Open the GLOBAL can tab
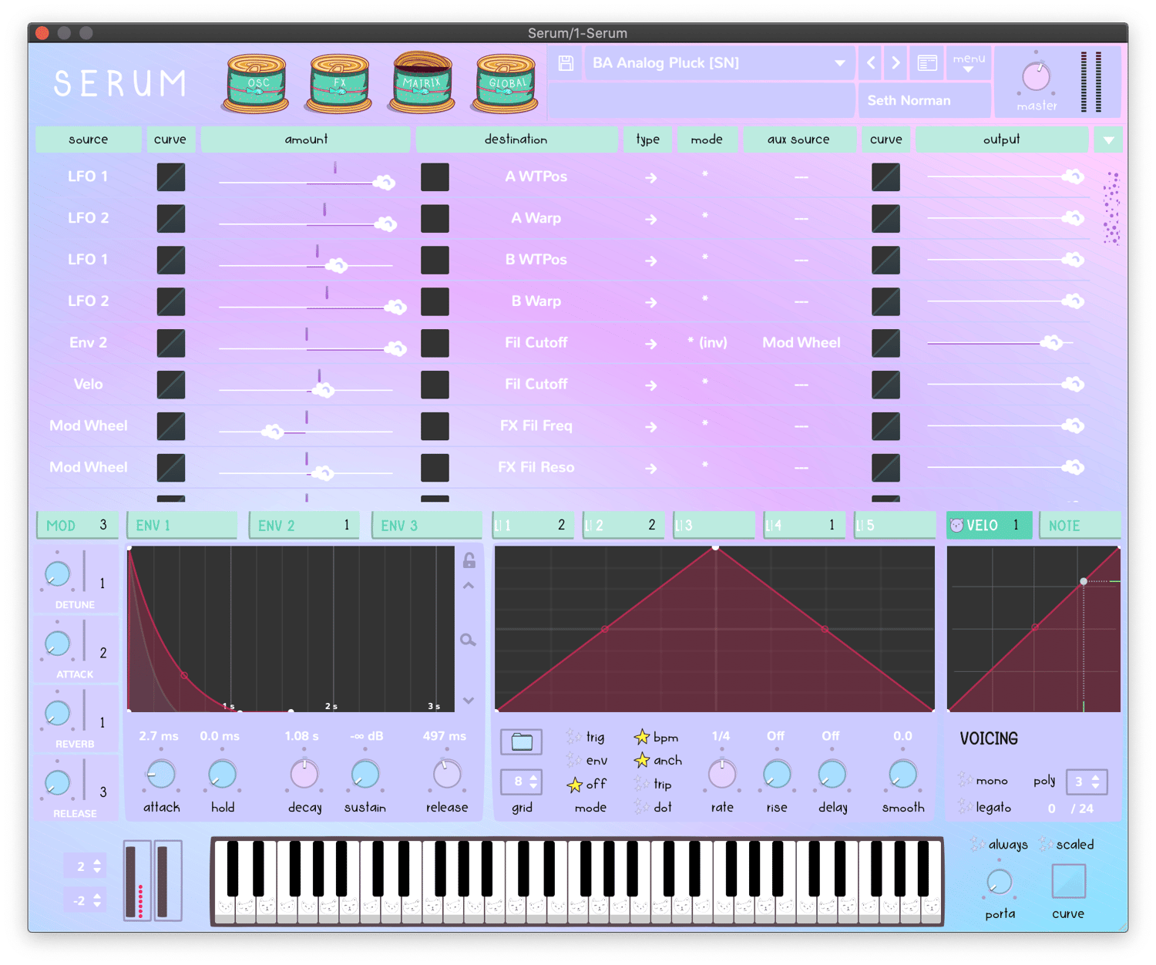This screenshot has width=1156, height=965. [x=506, y=83]
